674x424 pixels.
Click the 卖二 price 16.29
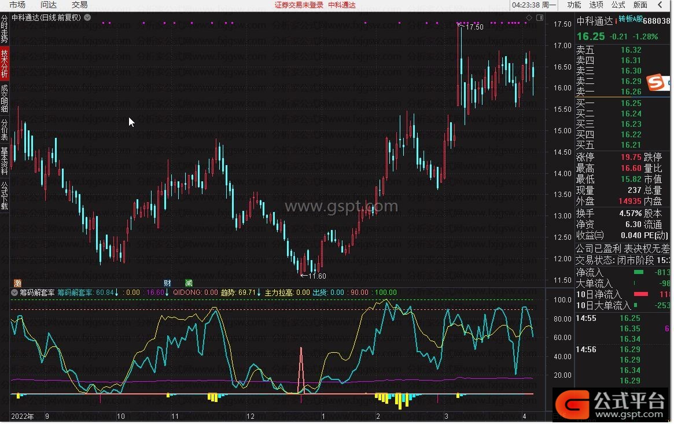[631, 81]
